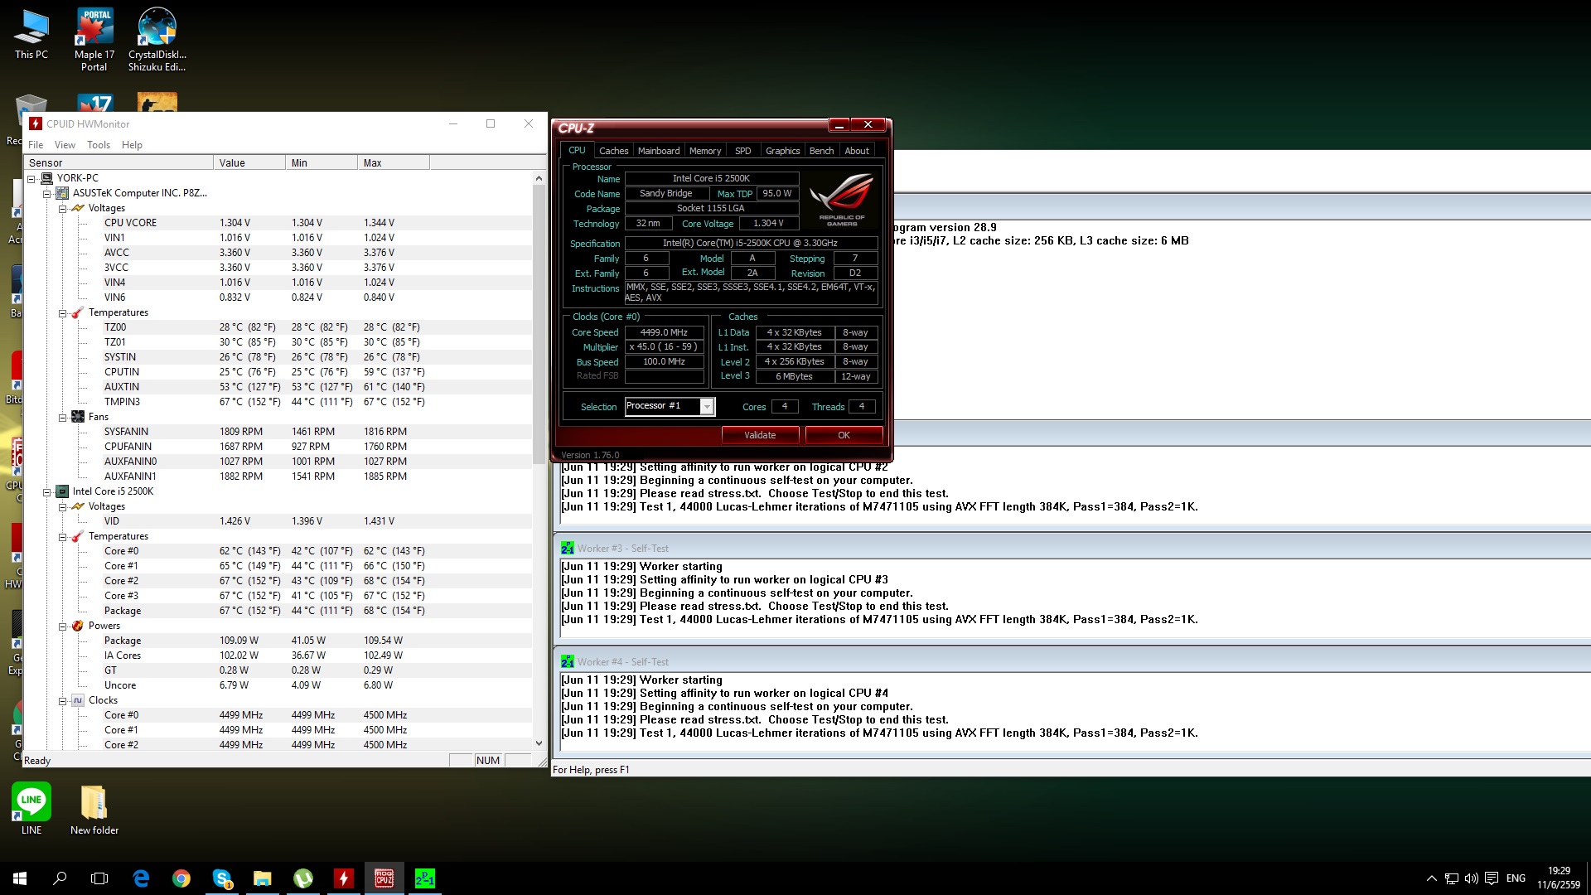Collapse the Powers section expander
Image resolution: width=1591 pixels, height=895 pixels.
click(x=62, y=626)
